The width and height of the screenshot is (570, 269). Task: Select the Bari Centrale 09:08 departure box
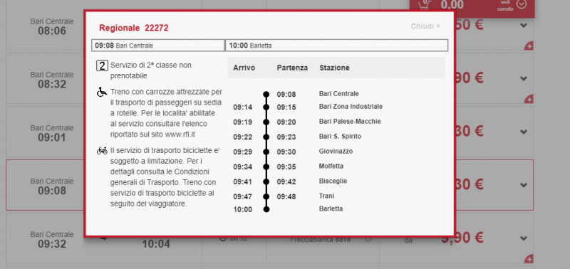pyautogui.click(x=157, y=46)
